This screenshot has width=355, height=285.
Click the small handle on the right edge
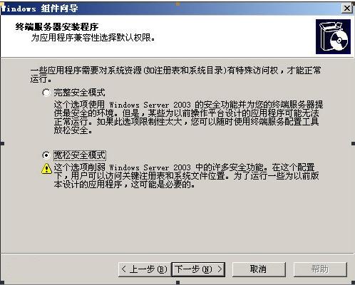(x=353, y=143)
